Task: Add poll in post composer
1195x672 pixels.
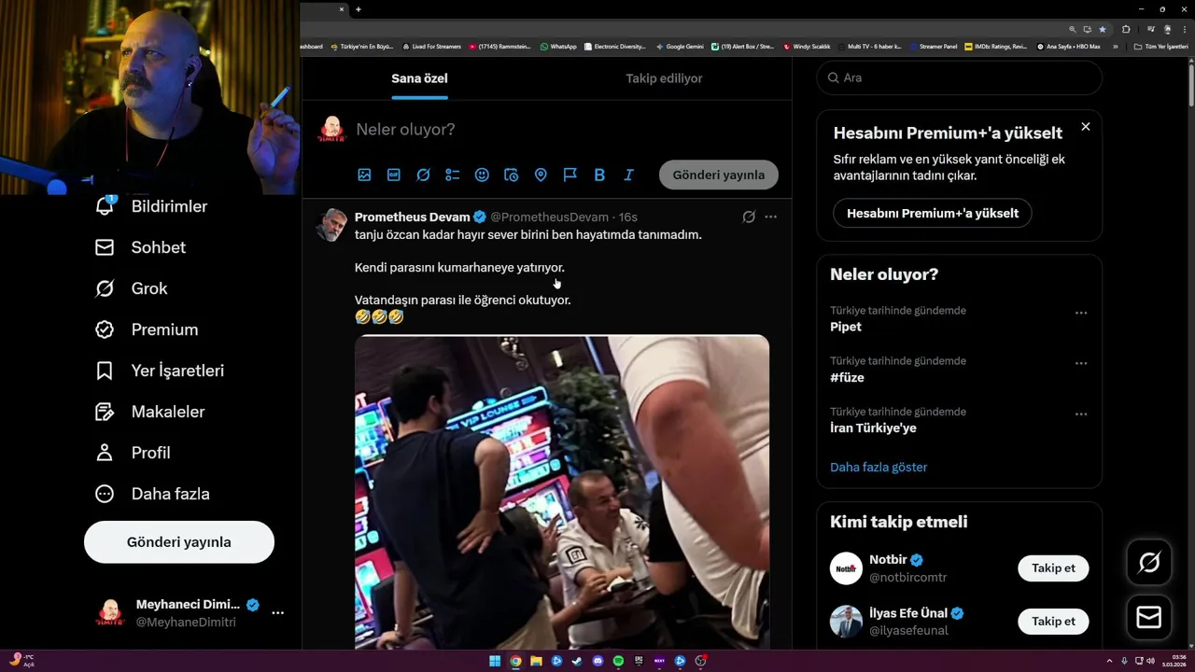Action: (453, 175)
